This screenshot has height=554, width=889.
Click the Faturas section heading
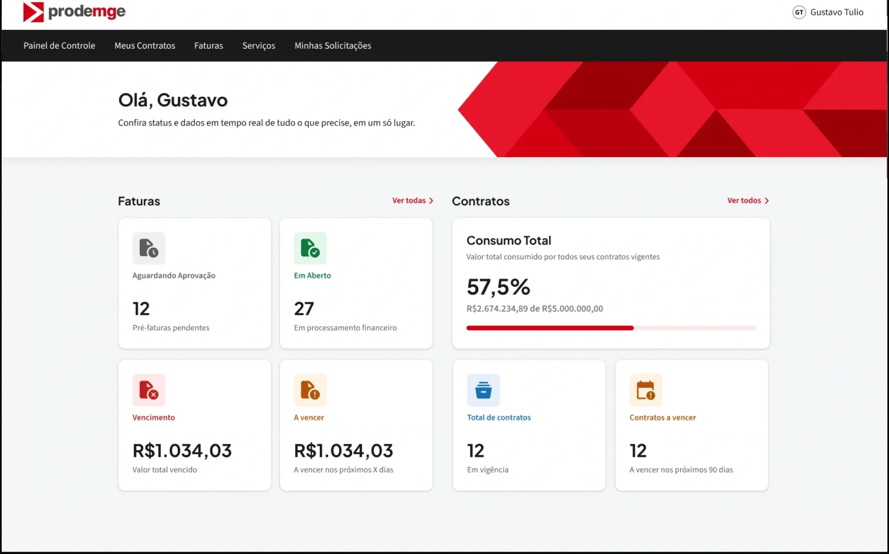coord(139,201)
